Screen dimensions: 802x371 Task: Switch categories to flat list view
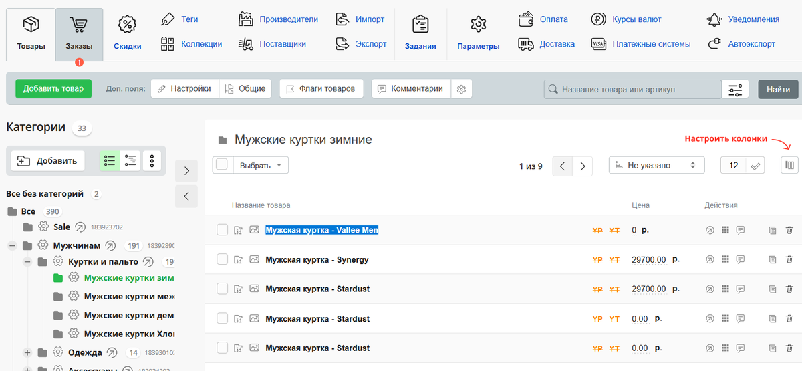pyautogui.click(x=110, y=160)
